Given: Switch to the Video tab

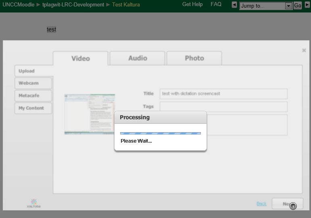Looking at the screenshot, I should [x=80, y=58].
